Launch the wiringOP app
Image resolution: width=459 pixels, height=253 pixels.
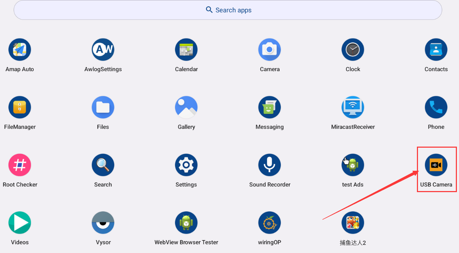pyautogui.click(x=270, y=223)
